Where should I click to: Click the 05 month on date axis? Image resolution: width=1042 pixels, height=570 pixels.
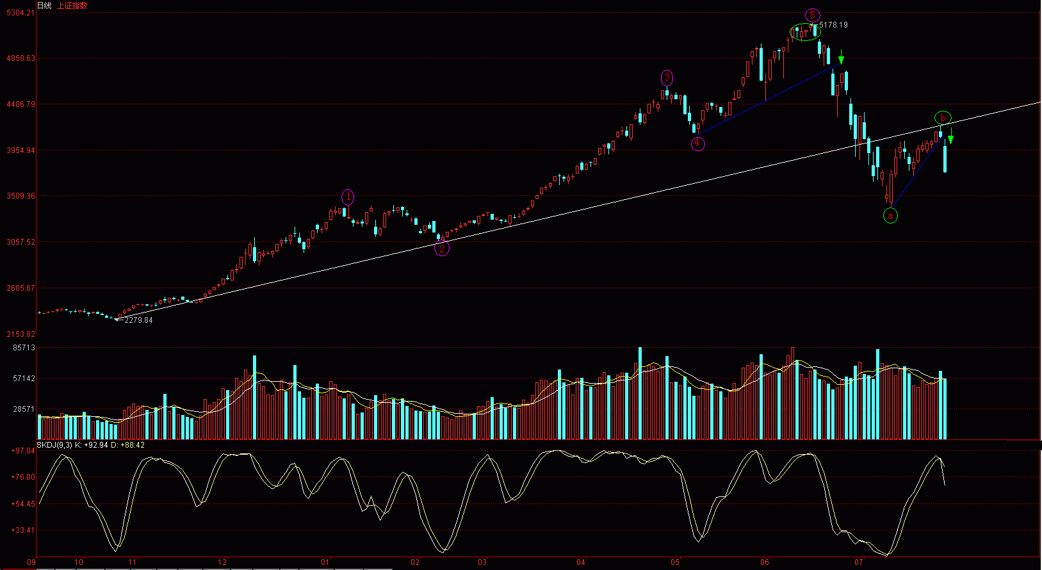click(675, 562)
